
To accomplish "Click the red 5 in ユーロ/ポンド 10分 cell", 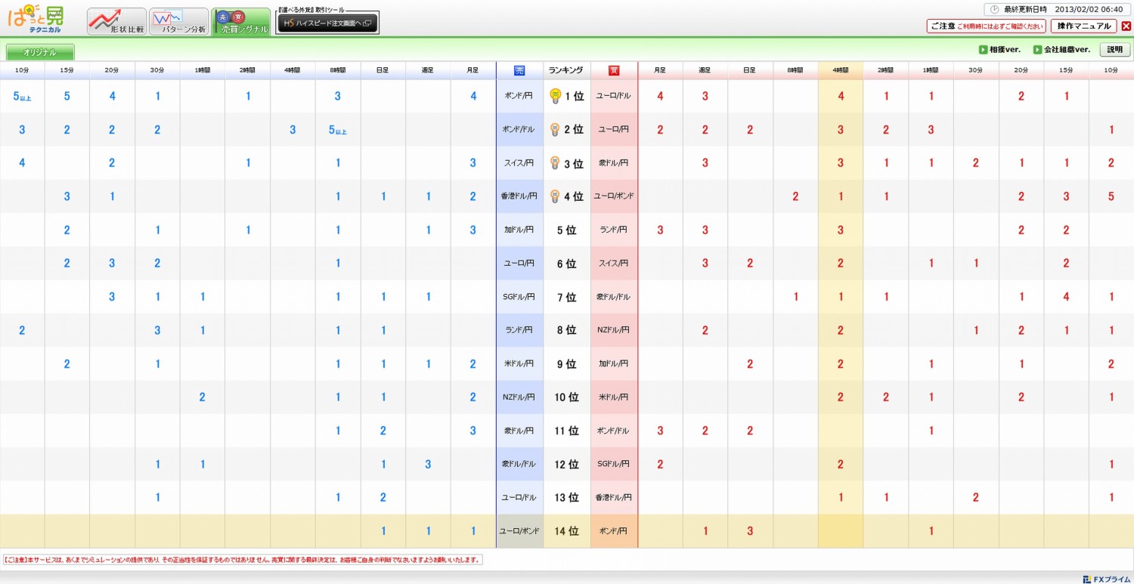I will point(1111,196).
